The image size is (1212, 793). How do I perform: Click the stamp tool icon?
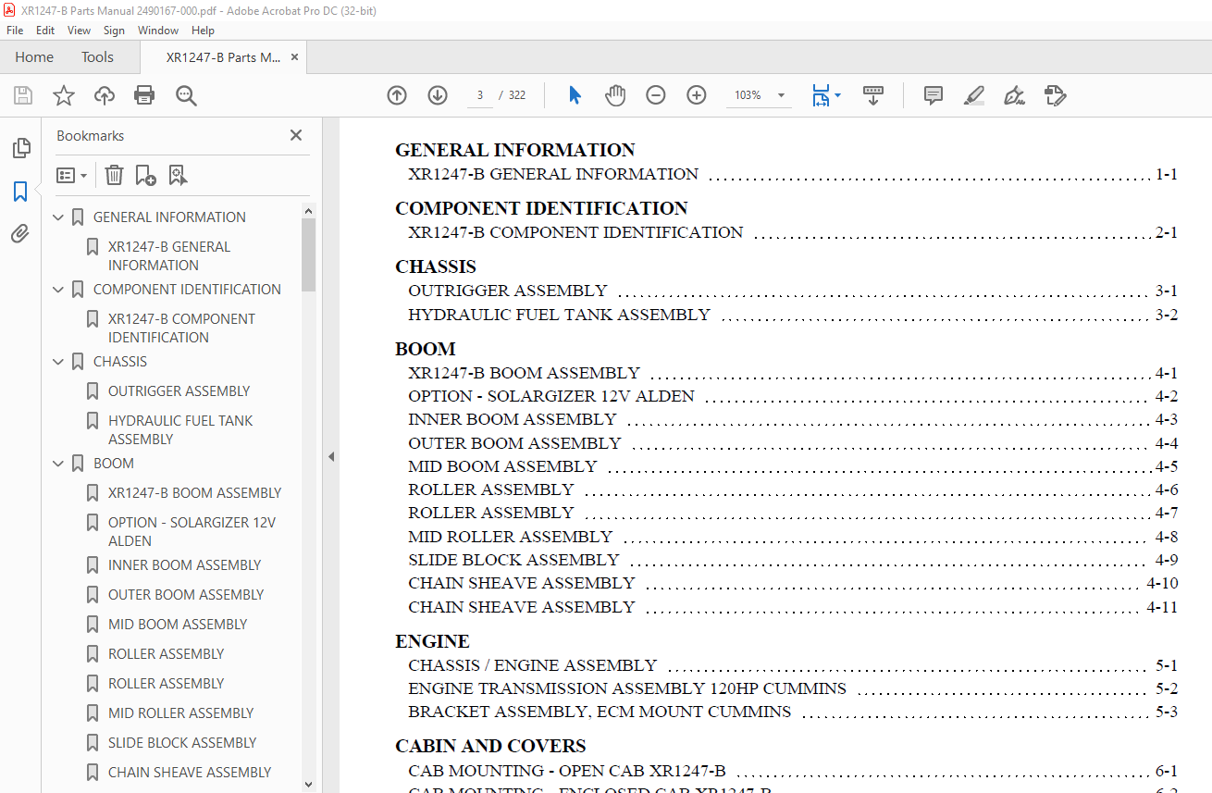click(x=1055, y=95)
